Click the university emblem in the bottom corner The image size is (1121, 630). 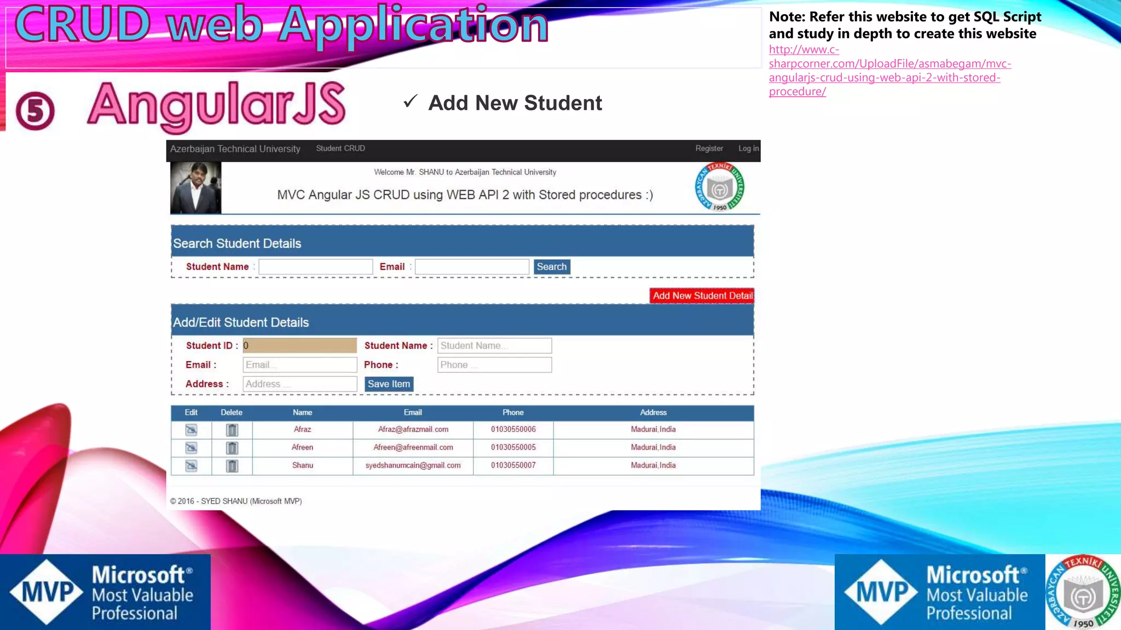tap(1083, 592)
